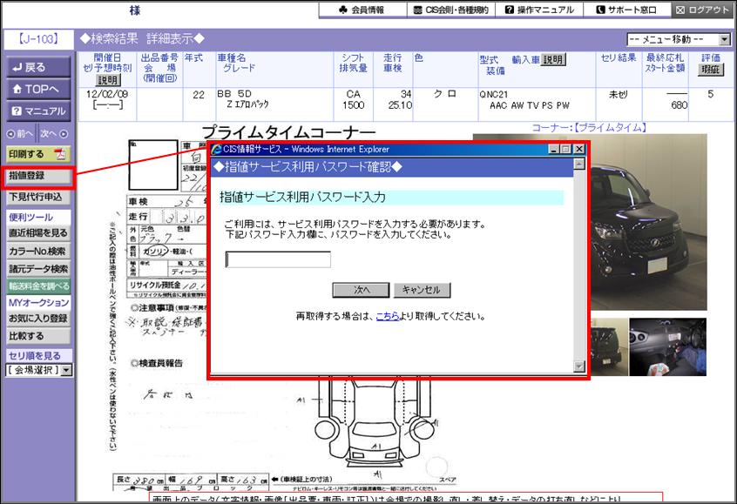
Task: Click the キャンセル button in dialog
Action: pos(422,290)
